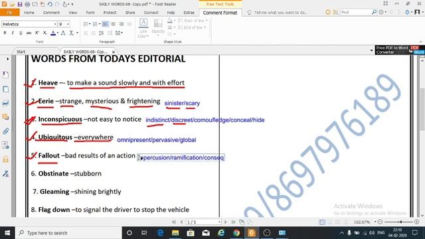Click into the Find search box

[355, 12]
